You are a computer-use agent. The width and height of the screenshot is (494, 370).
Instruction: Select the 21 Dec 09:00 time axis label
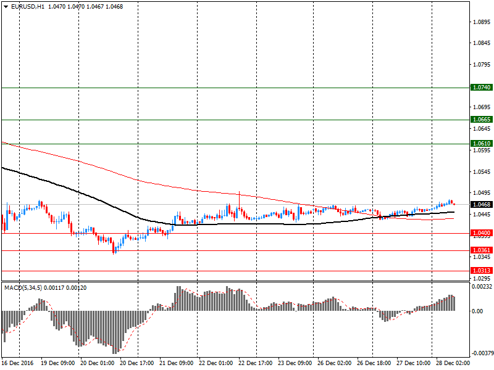tap(177, 363)
